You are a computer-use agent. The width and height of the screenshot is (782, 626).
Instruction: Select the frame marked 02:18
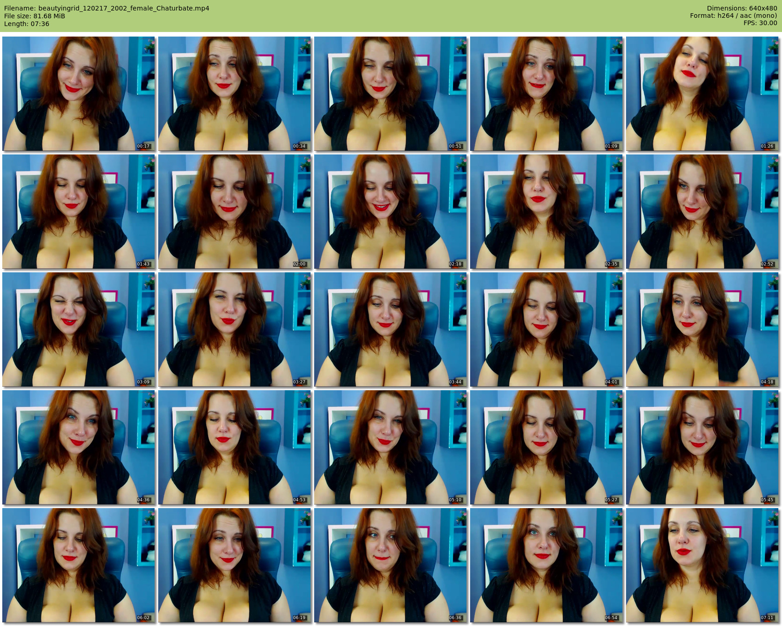(391, 212)
